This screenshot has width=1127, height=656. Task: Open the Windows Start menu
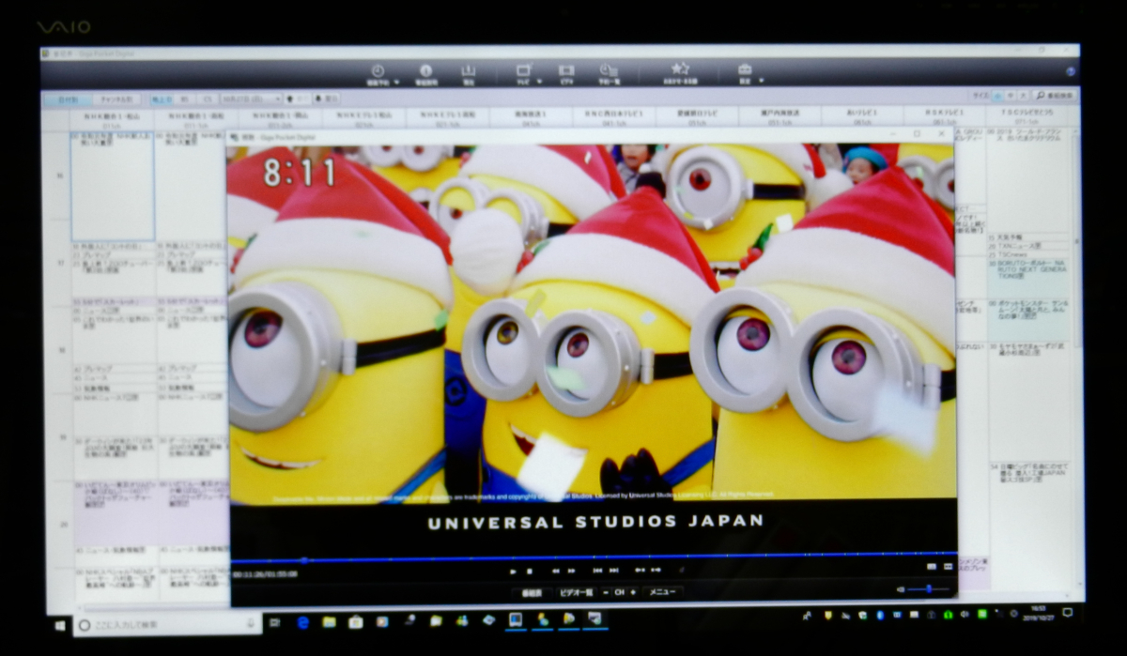pyautogui.click(x=60, y=624)
